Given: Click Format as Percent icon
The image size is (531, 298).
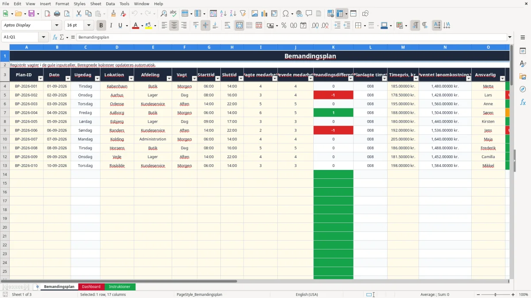Looking at the screenshot, I should pos(284,26).
